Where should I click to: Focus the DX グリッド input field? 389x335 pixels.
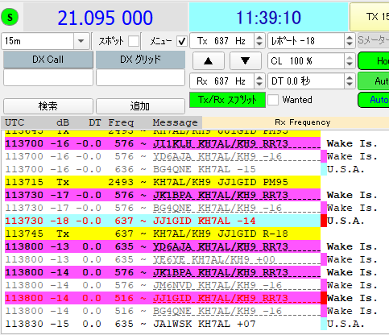click(140, 77)
